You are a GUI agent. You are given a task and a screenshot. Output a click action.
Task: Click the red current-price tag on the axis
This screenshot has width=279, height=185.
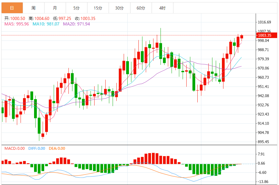coord(266,35)
